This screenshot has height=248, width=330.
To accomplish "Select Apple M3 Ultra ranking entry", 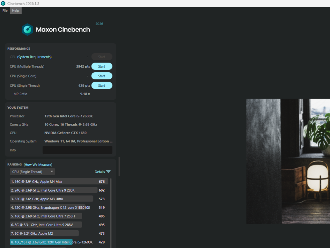I will point(59,199).
